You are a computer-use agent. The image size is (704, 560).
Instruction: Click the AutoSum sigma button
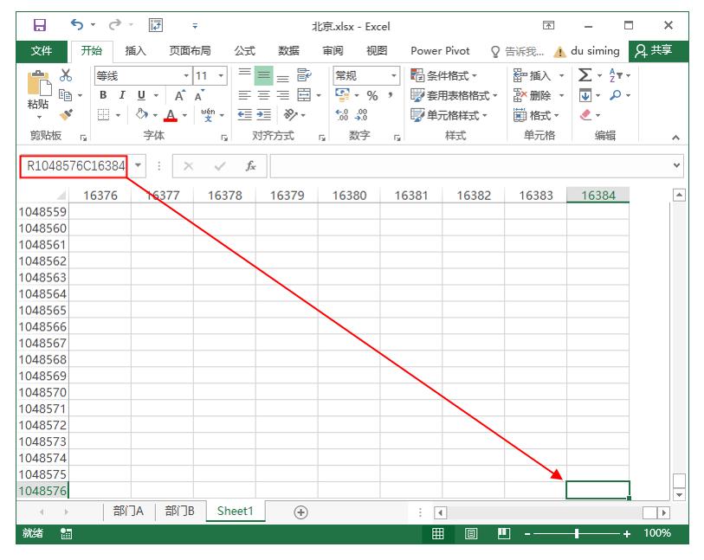pos(585,75)
